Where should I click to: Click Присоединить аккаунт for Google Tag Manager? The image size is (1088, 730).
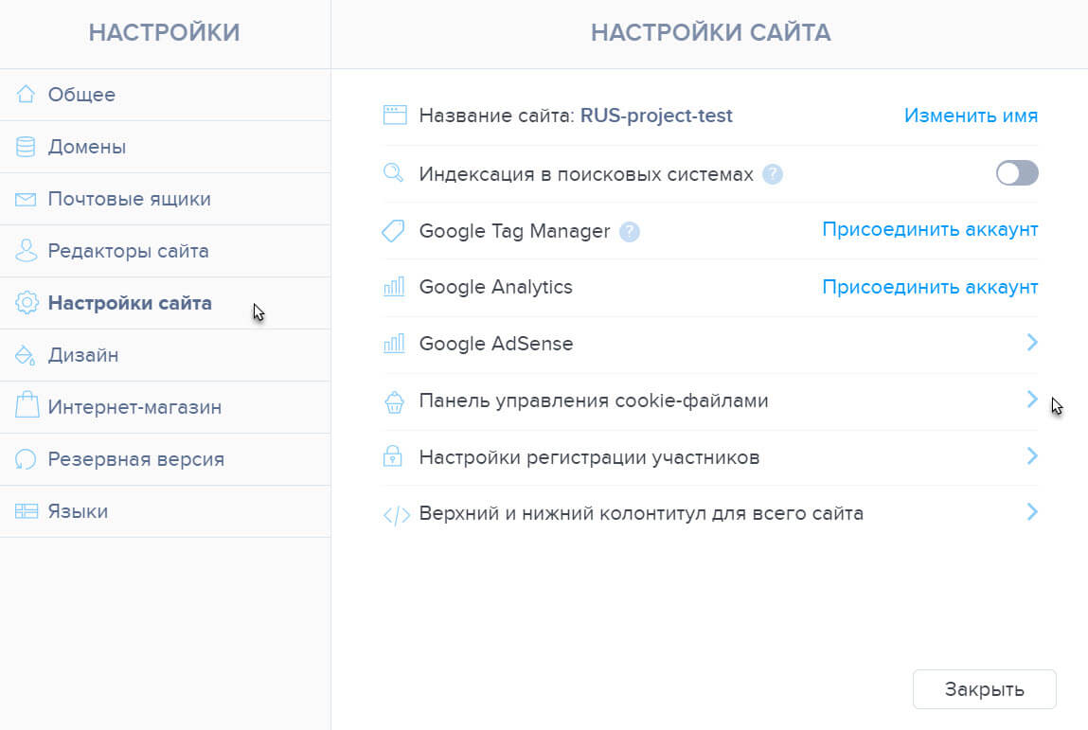pos(930,230)
